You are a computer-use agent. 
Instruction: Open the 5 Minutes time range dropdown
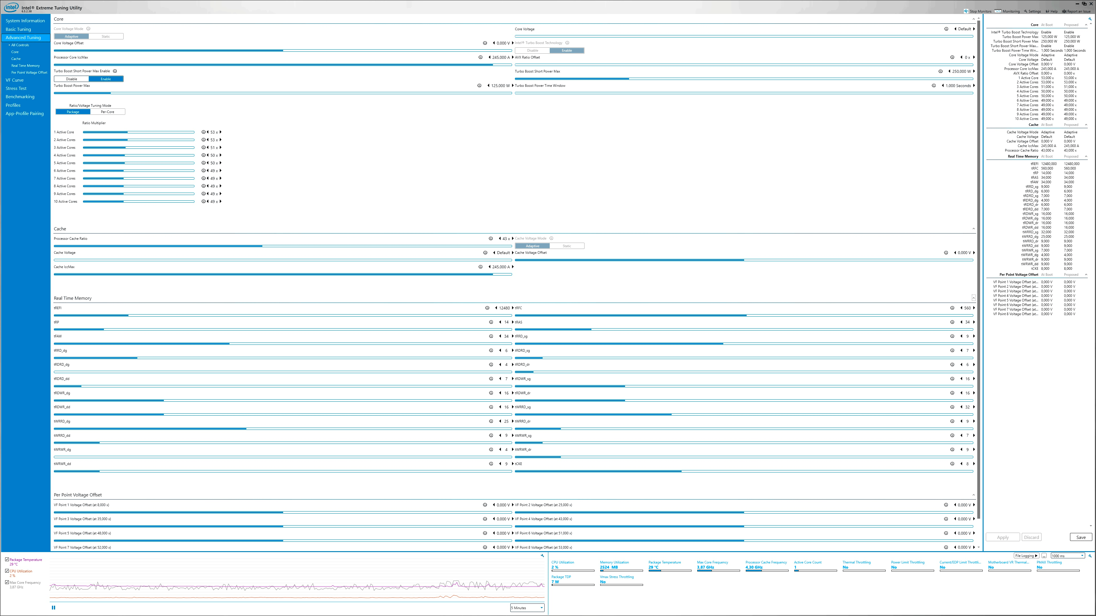tap(527, 608)
